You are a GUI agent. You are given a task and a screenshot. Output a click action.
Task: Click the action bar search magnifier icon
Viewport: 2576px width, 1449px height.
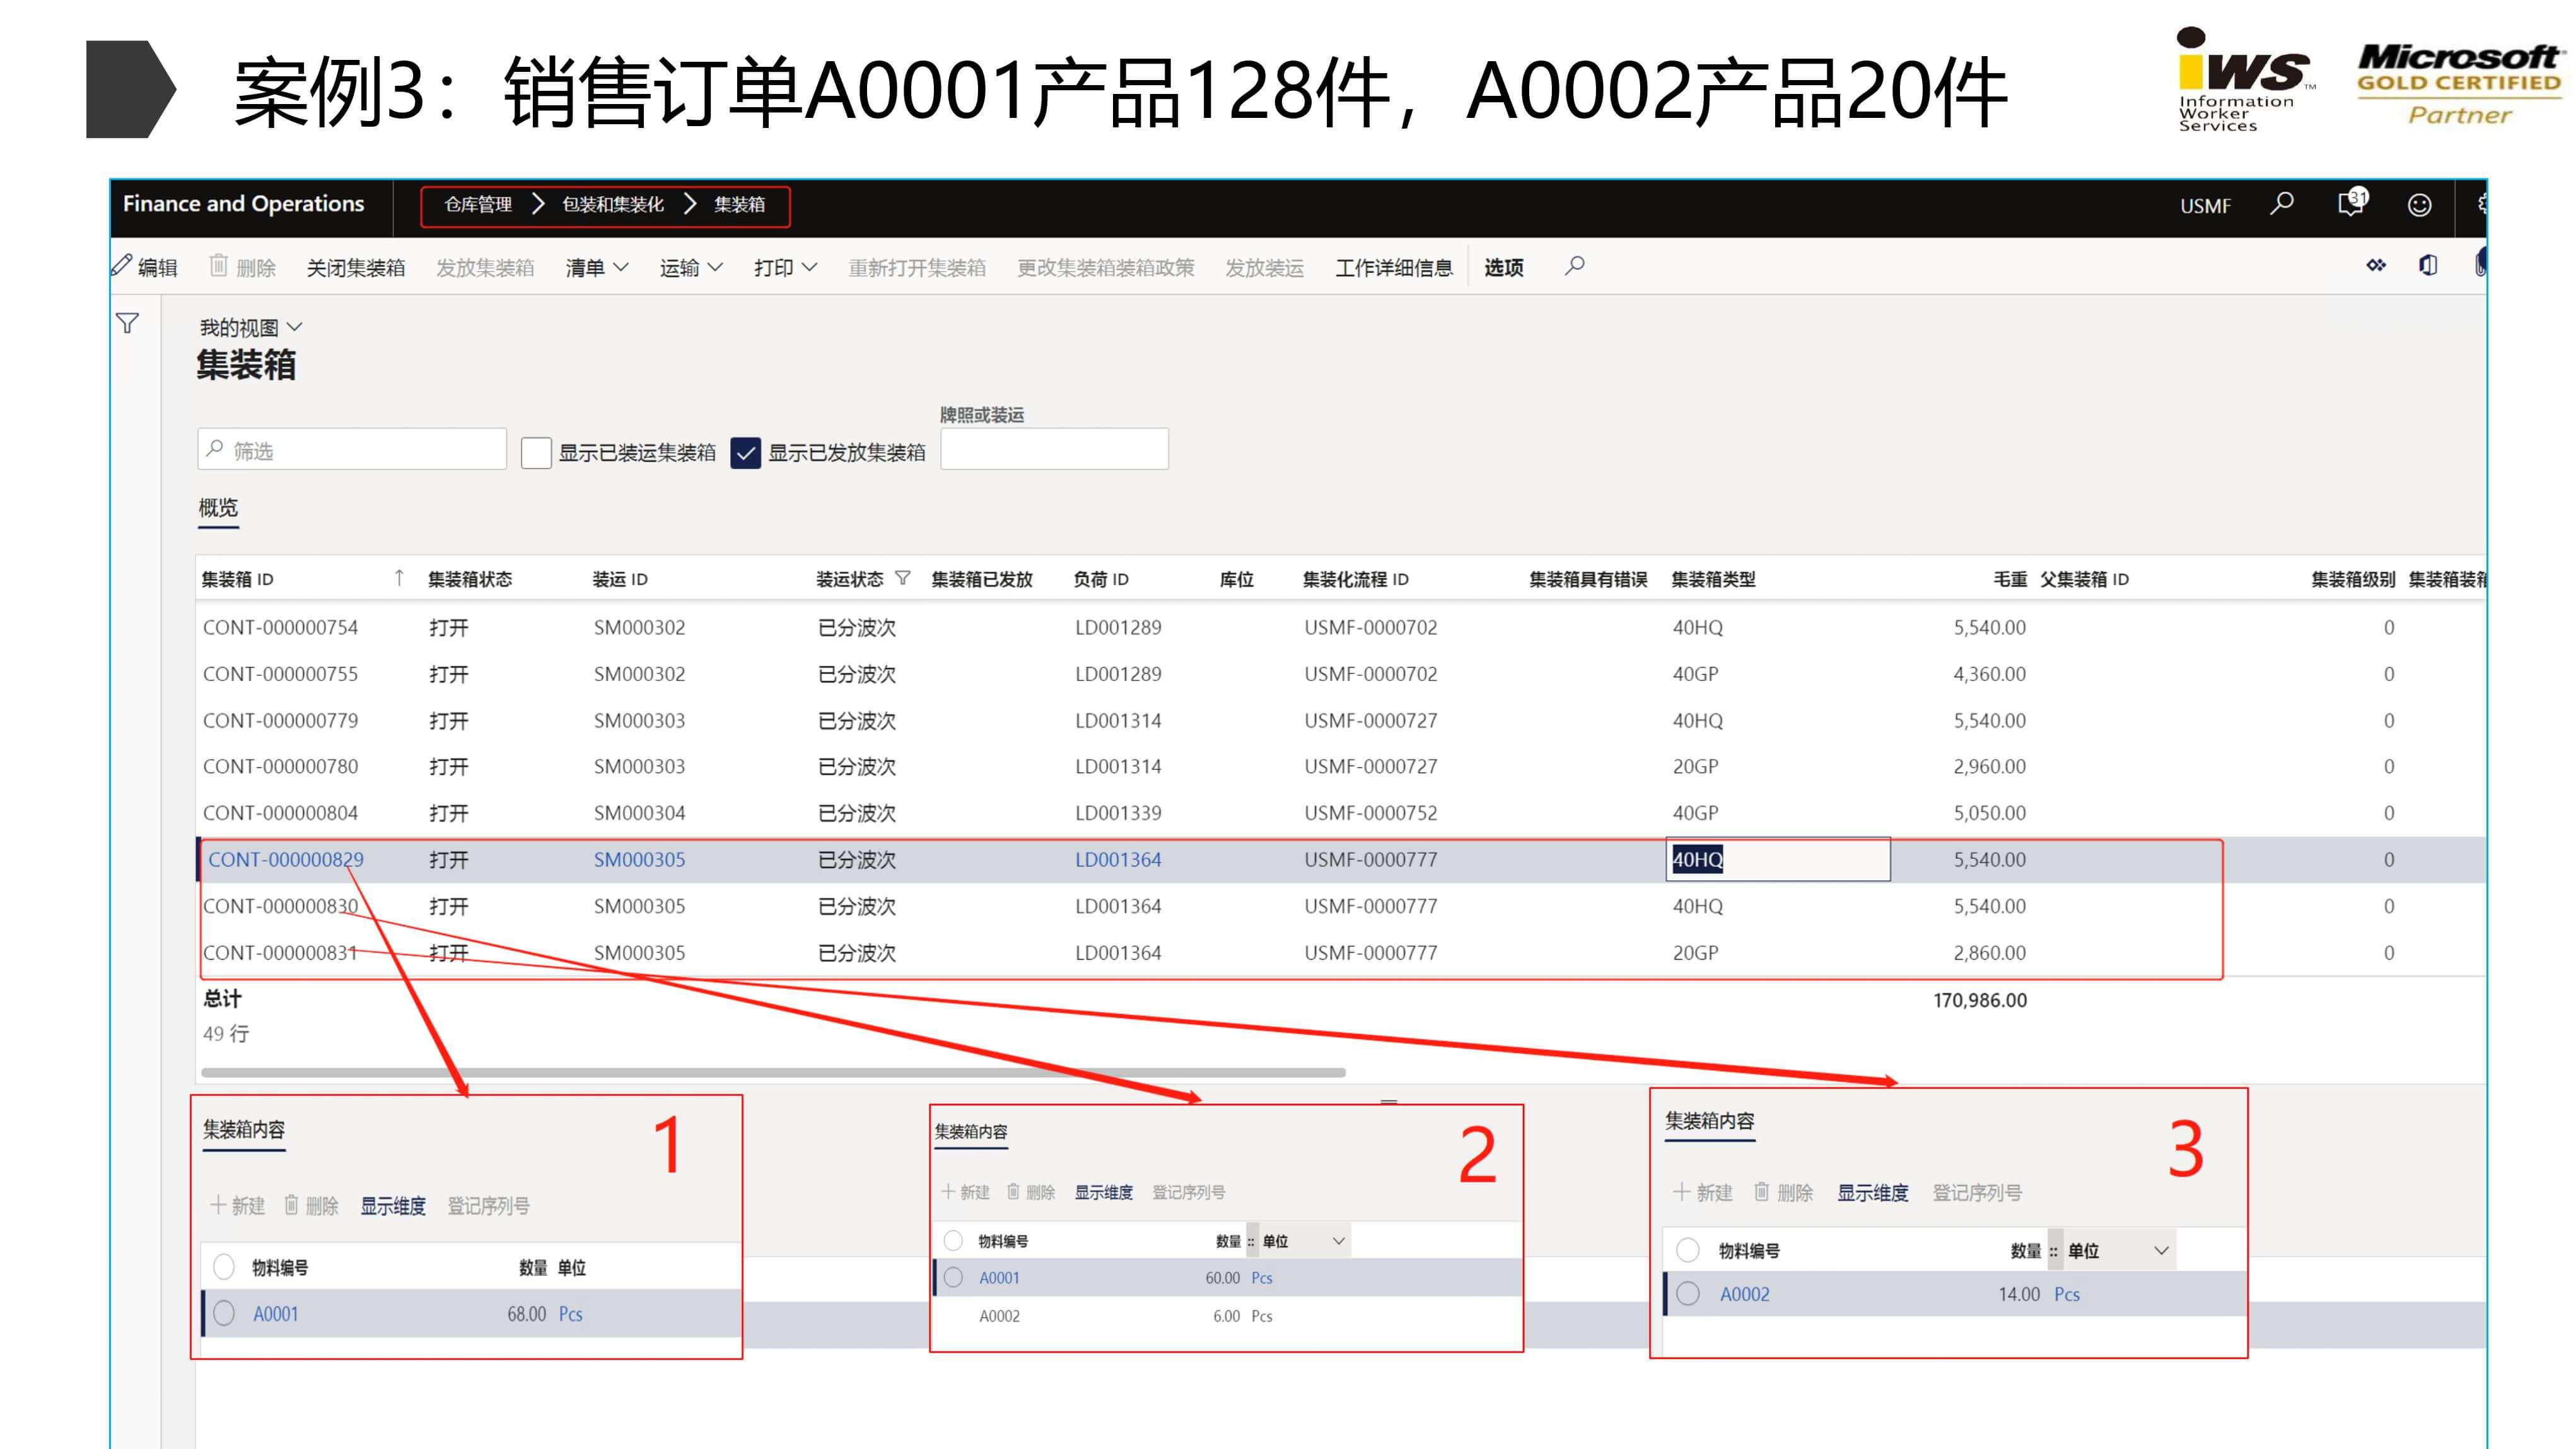(1574, 266)
